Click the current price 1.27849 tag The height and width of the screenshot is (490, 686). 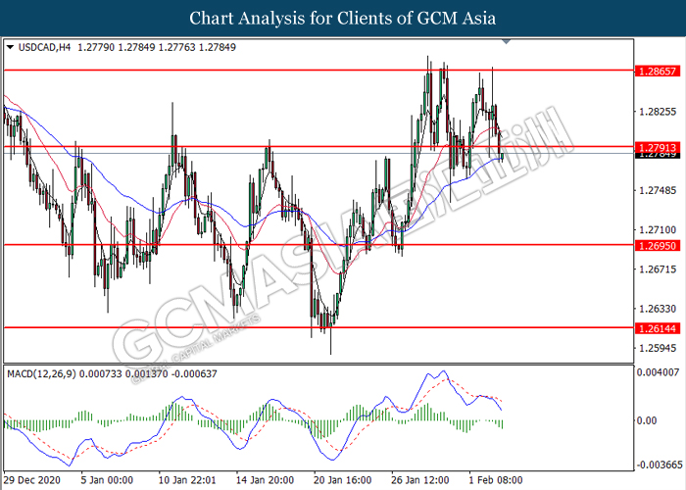coord(658,155)
